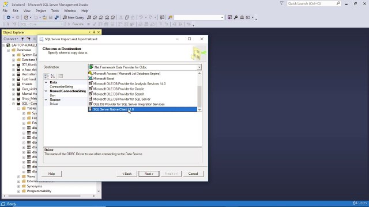This screenshot has height=207, width=369.
Task: Open the Window menu
Action: point(70,11)
